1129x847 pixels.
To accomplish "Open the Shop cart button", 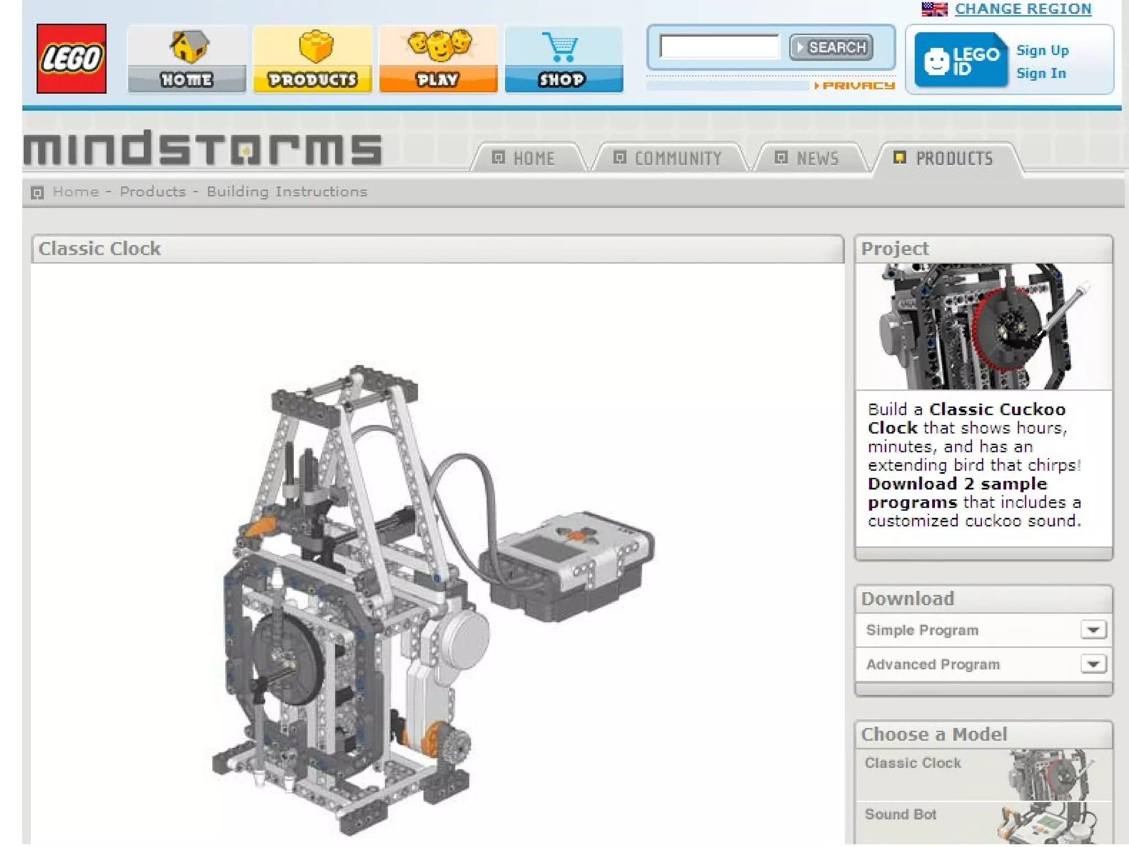I will (x=563, y=59).
